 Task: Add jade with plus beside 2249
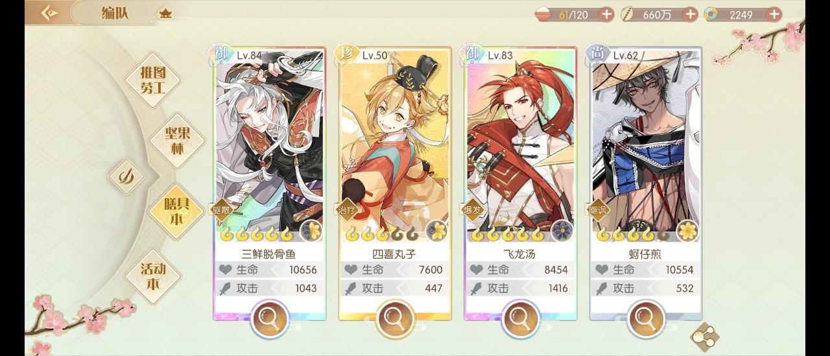(774, 14)
